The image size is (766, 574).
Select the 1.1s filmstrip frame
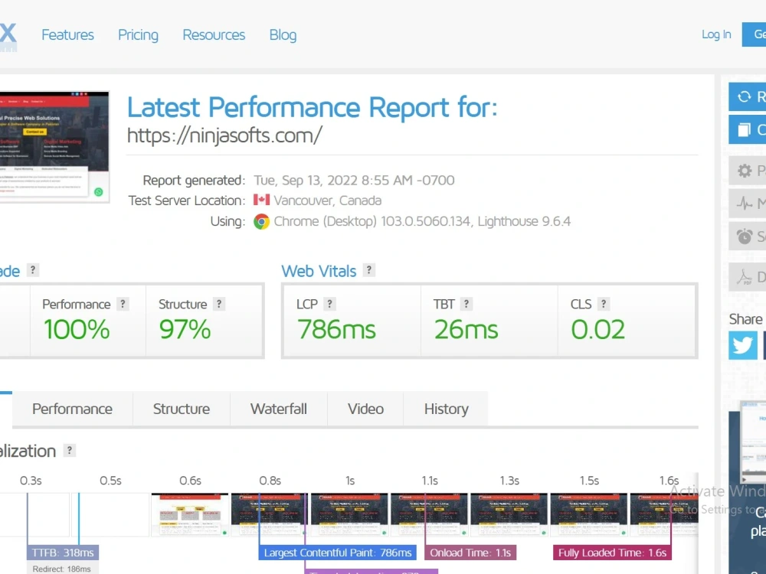tap(429, 515)
